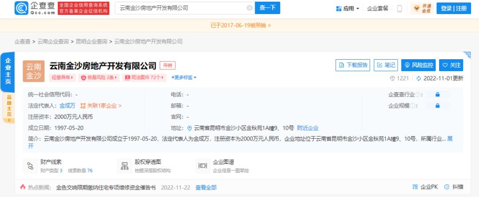Open 股权穿透图 title

(148, 162)
